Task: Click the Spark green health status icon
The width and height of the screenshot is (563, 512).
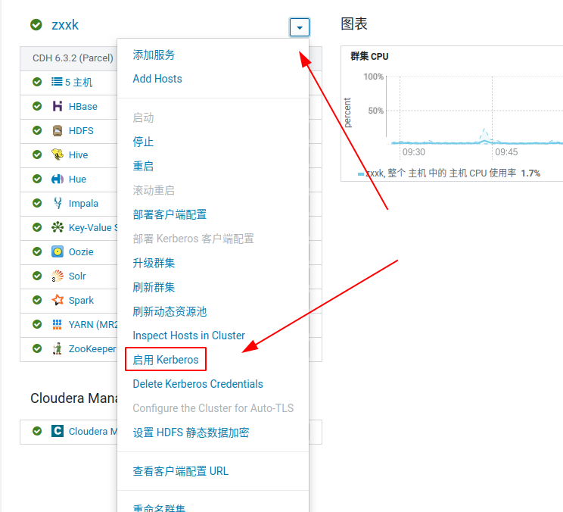Action: click(37, 300)
